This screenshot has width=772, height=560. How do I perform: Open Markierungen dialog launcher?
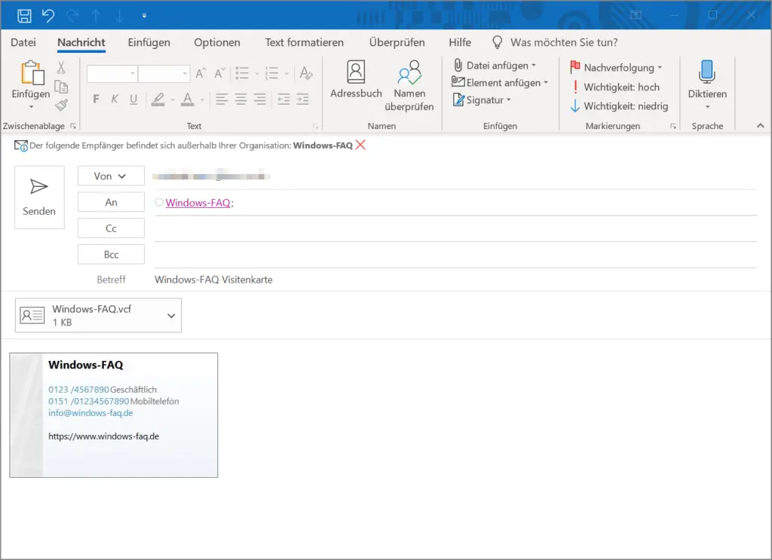pos(673,127)
